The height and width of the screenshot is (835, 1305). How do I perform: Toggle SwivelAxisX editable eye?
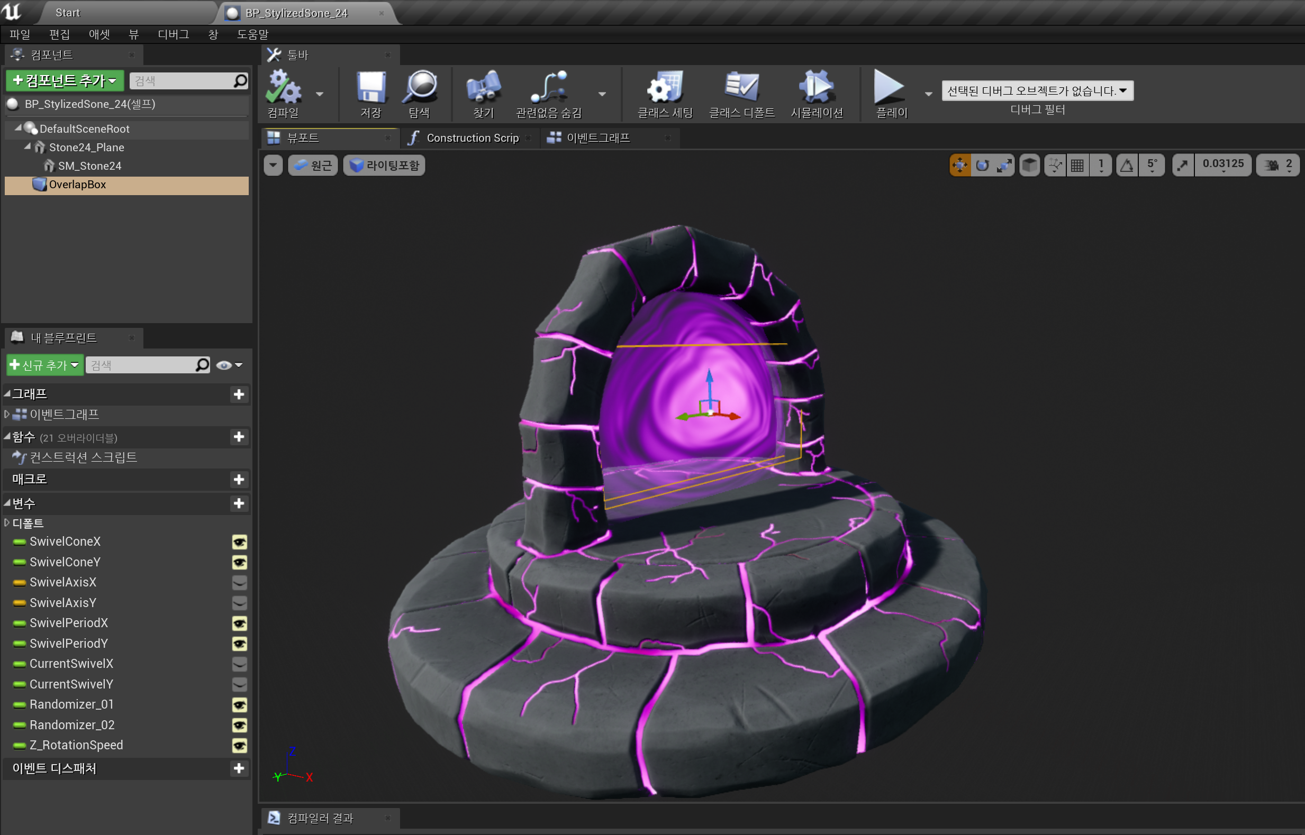point(239,583)
